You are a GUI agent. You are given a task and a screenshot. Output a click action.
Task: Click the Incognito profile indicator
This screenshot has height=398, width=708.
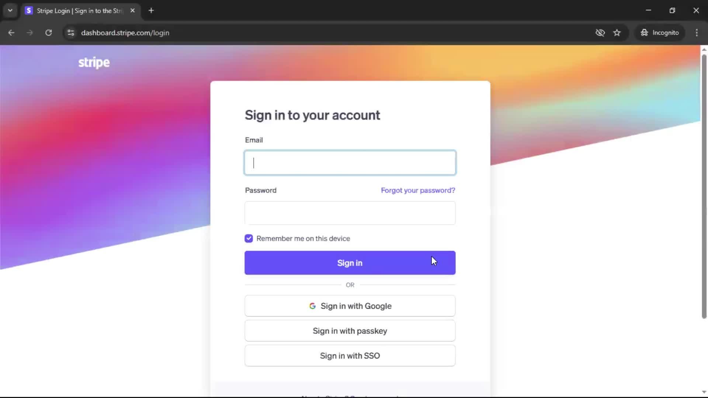coord(660,33)
